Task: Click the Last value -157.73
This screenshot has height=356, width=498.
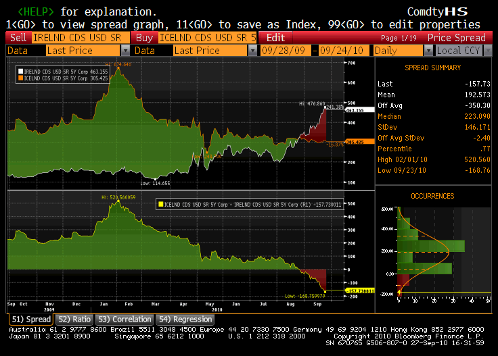Action: [477, 84]
